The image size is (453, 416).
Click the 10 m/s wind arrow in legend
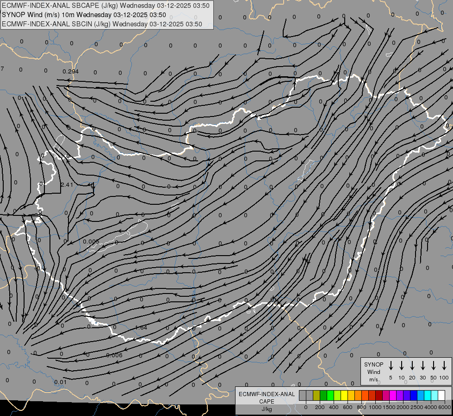401,365
